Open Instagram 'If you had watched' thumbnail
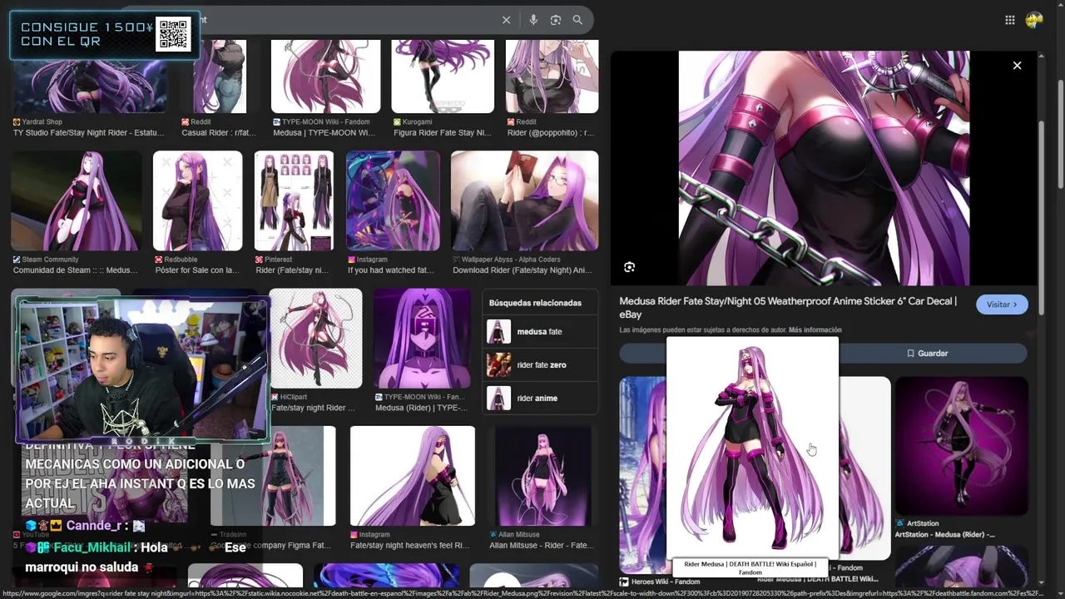 pyautogui.click(x=393, y=200)
